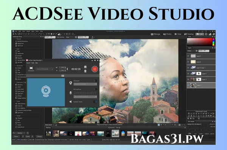Click the microphone icon in Video Recorder
Viewport: 227px width, 150px height.
[70, 93]
